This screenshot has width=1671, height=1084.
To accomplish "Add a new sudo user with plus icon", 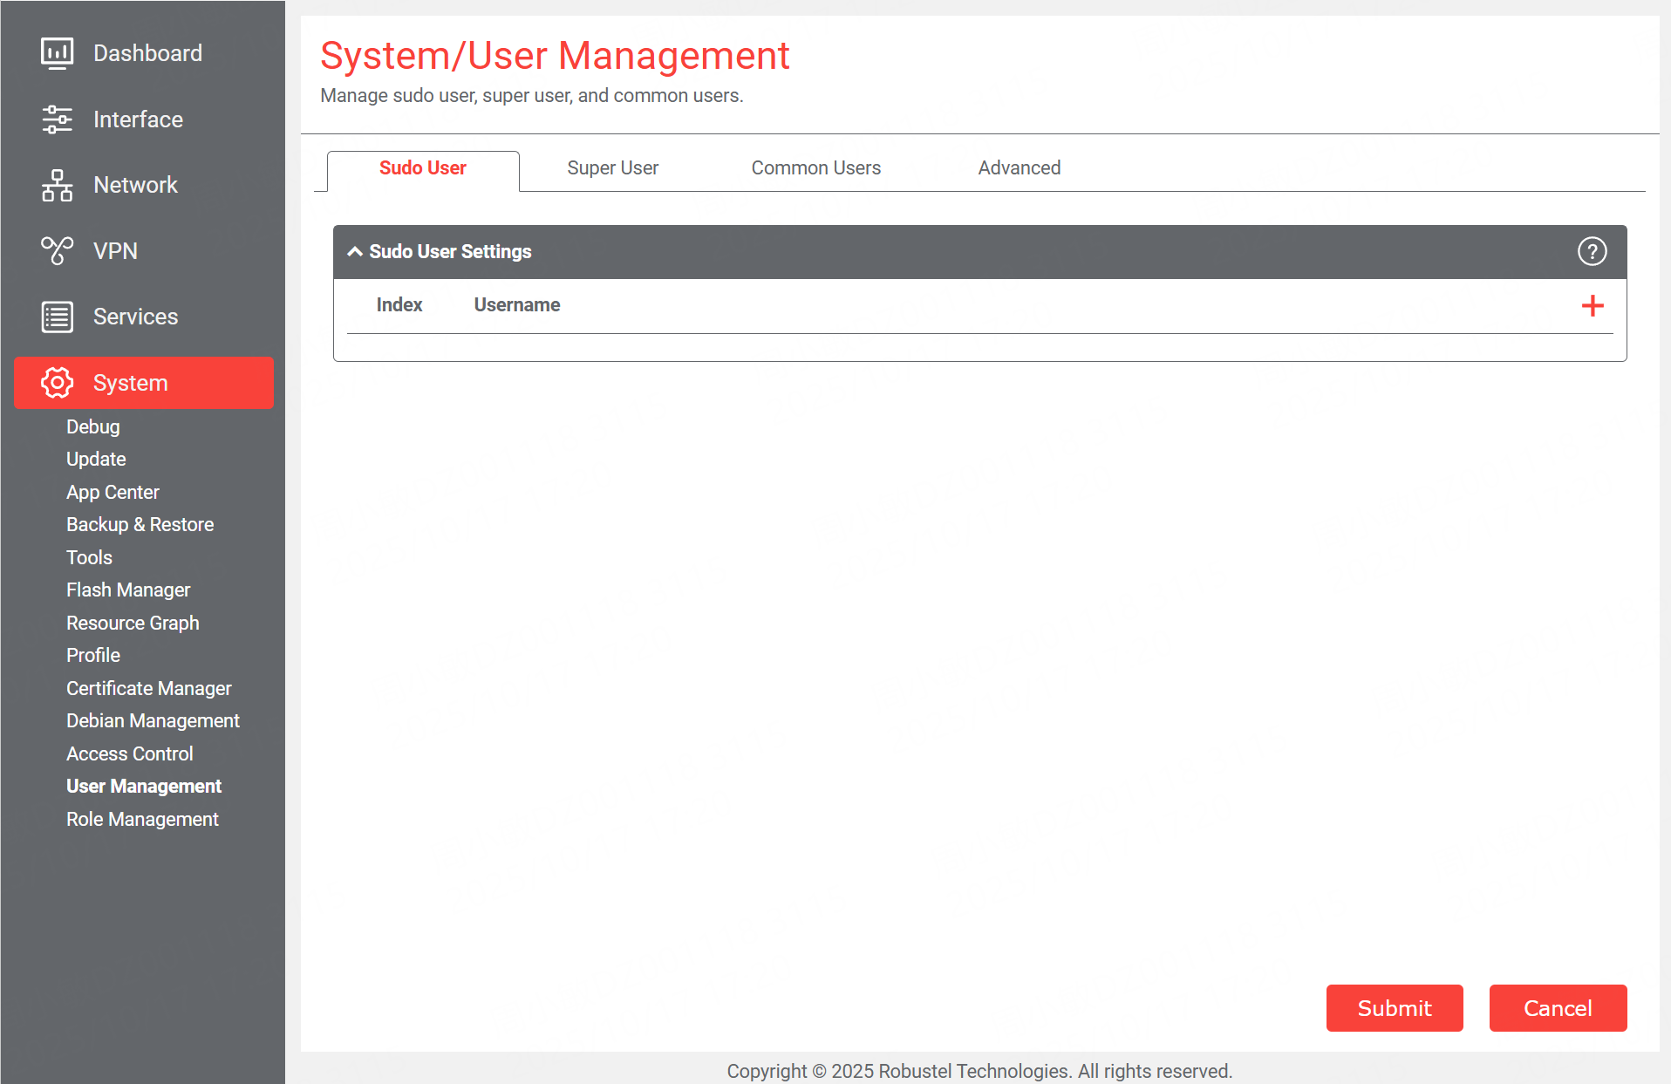I will tap(1592, 306).
